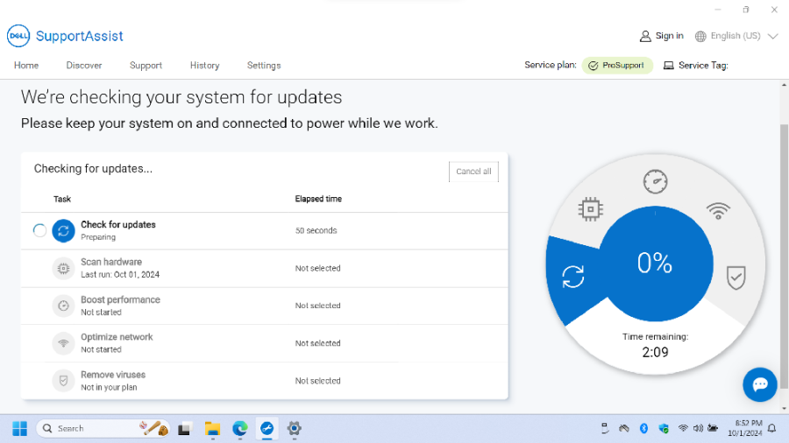The width and height of the screenshot is (789, 443).
Task: Click the laptop icon beside Service Tag
Action: pyautogui.click(x=668, y=66)
